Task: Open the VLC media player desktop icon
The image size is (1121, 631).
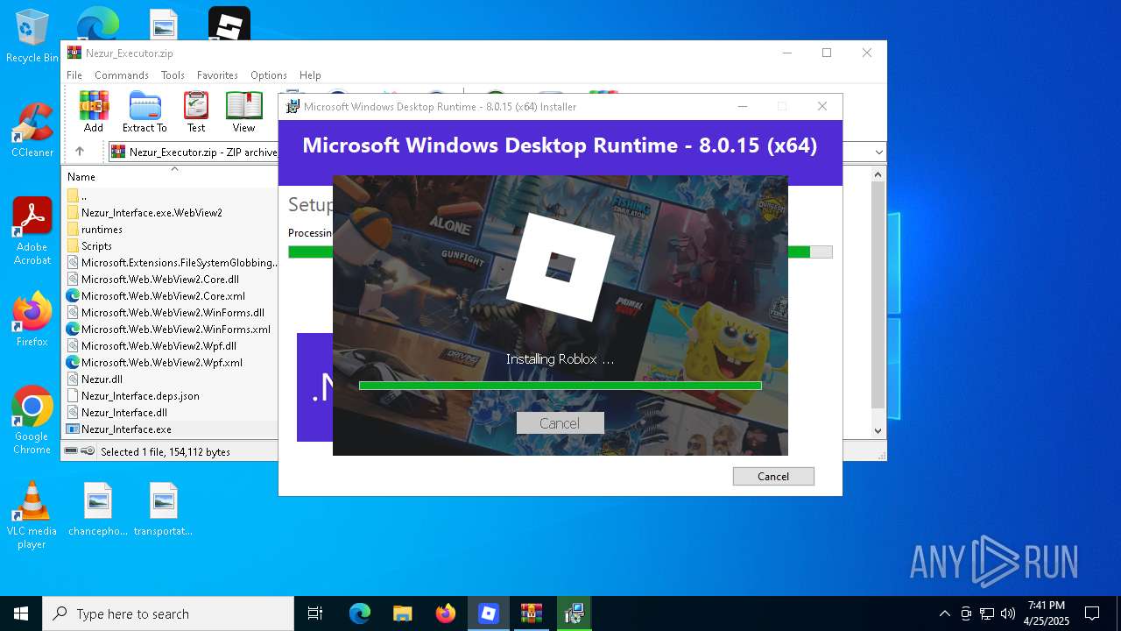Action: pos(32,515)
